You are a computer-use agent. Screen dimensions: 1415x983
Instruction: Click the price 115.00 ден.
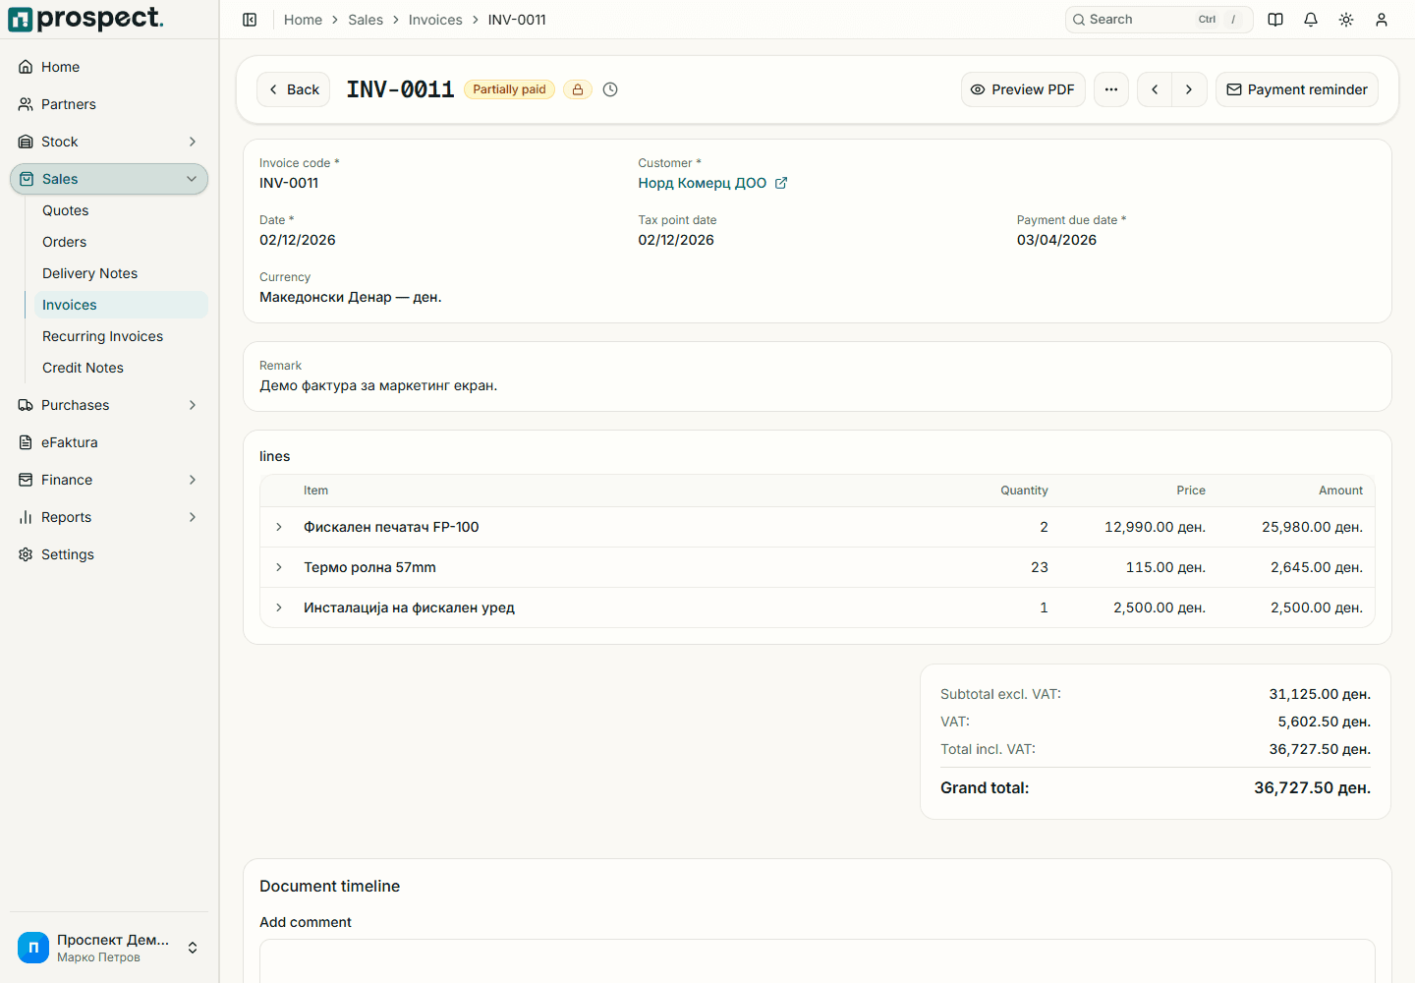point(1165,567)
